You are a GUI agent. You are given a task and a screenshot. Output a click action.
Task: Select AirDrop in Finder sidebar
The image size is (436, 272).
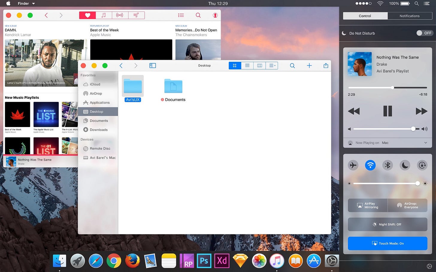pyautogui.click(x=98, y=94)
